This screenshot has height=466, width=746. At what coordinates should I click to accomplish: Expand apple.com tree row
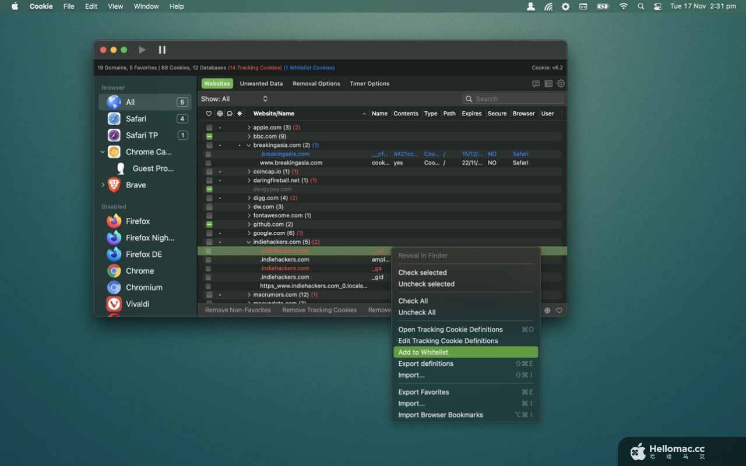(249, 128)
